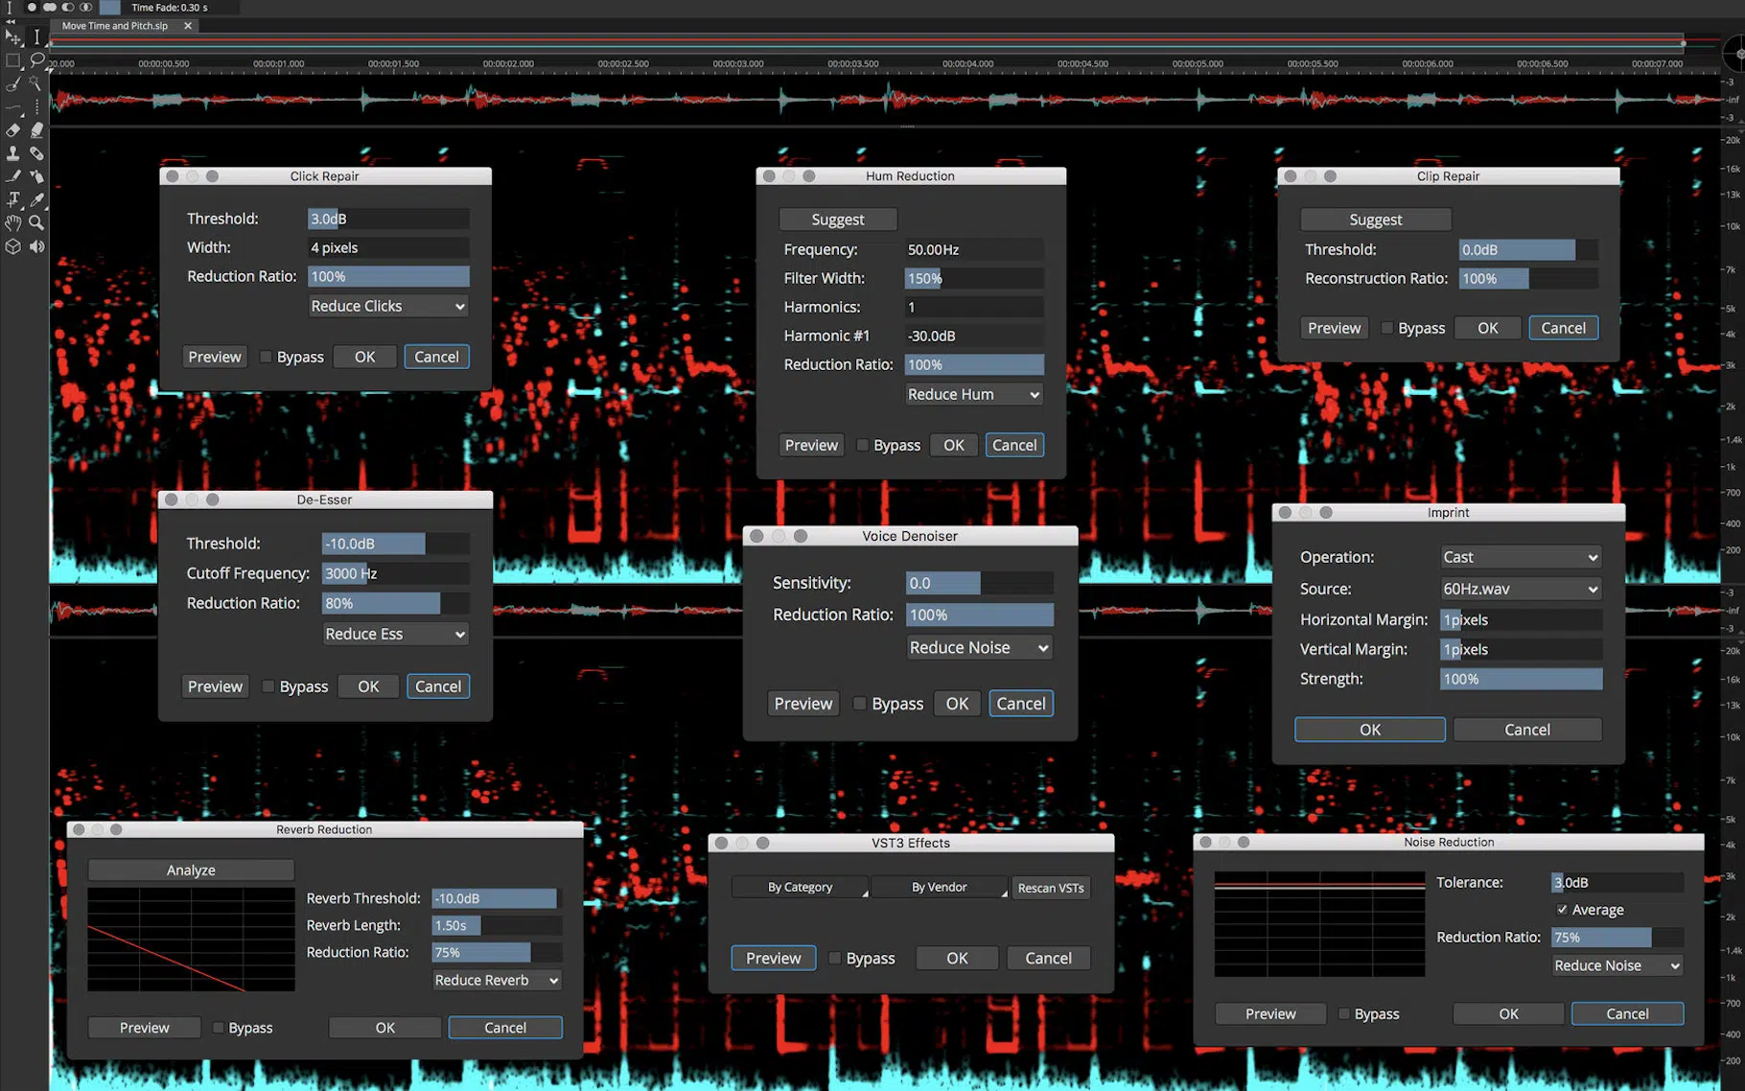Select the Lasso selection tool
The image size is (1745, 1091).
pos(36,60)
